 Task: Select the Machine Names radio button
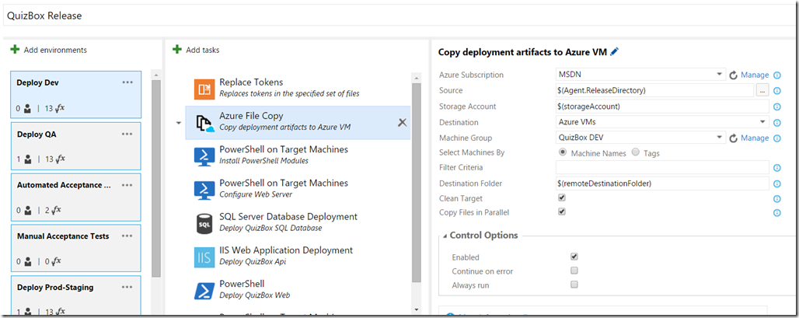click(563, 152)
